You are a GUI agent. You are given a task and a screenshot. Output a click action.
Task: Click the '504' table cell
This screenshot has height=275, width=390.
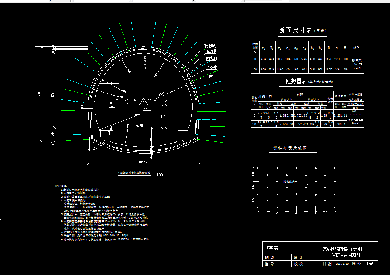[272, 69]
